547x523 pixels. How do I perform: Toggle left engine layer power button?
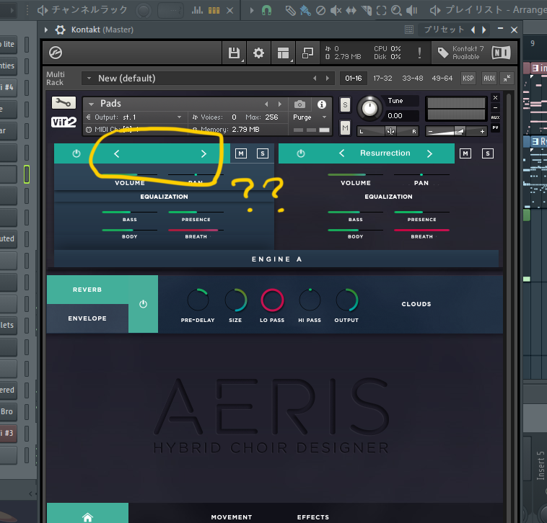click(76, 153)
